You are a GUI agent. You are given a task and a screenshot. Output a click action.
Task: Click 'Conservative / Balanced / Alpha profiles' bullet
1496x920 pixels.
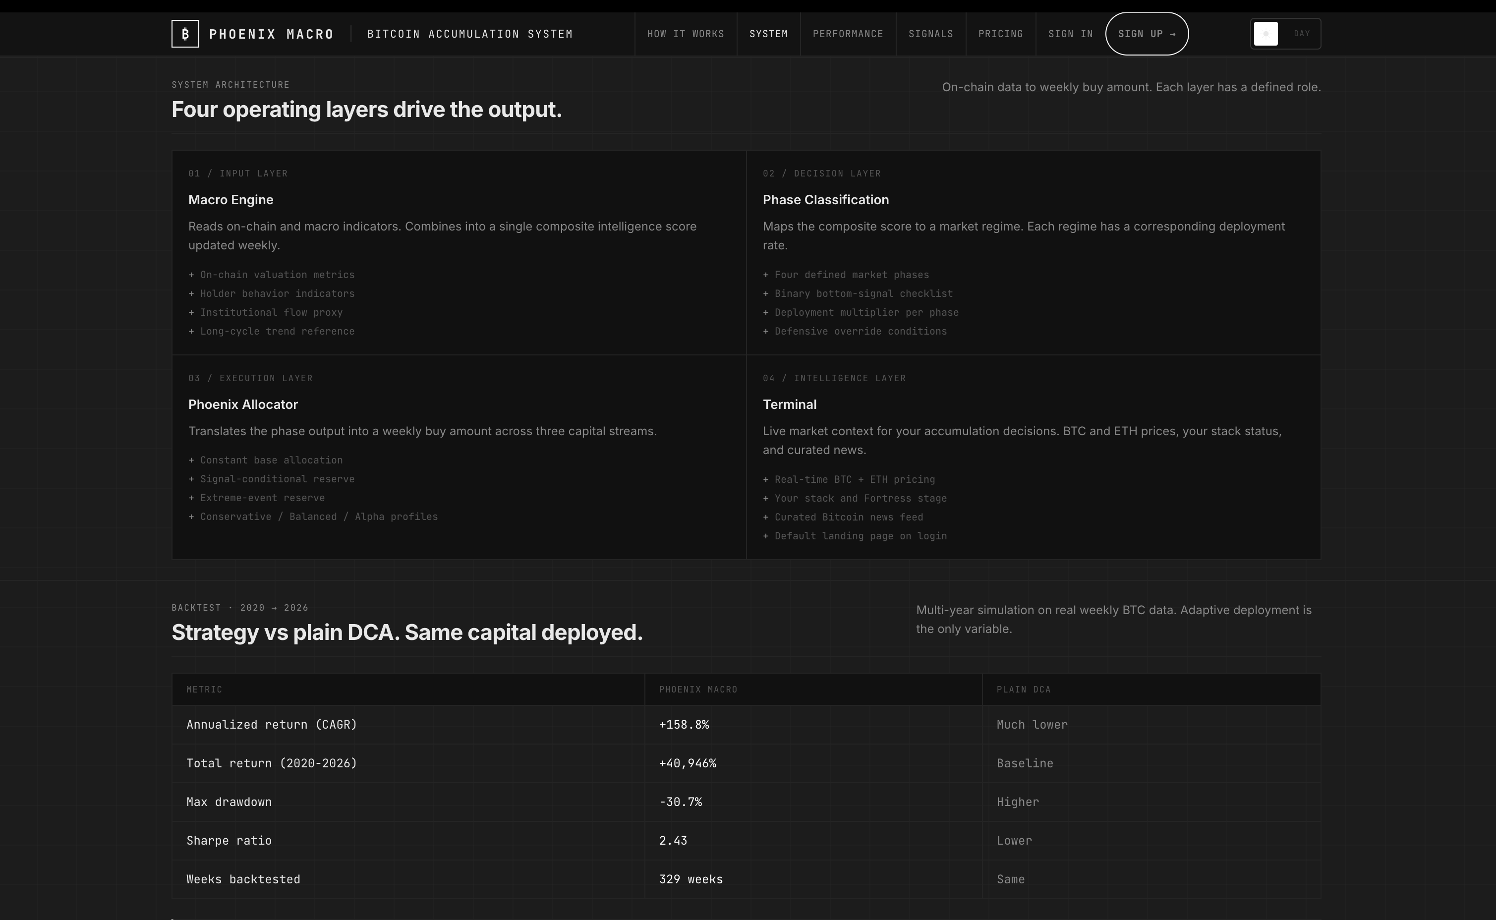pyautogui.click(x=313, y=517)
